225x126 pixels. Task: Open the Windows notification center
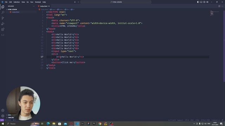pyautogui.click(x=221, y=124)
